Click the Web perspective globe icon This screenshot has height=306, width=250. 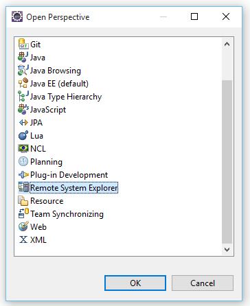(x=23, y=226)
